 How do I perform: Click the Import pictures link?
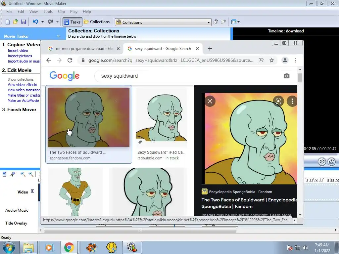coord(20,56)
